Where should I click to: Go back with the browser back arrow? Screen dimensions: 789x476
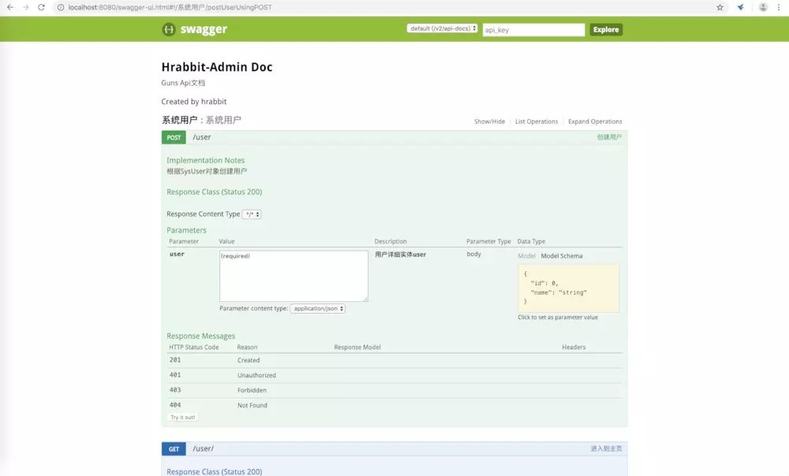(10, 7)
